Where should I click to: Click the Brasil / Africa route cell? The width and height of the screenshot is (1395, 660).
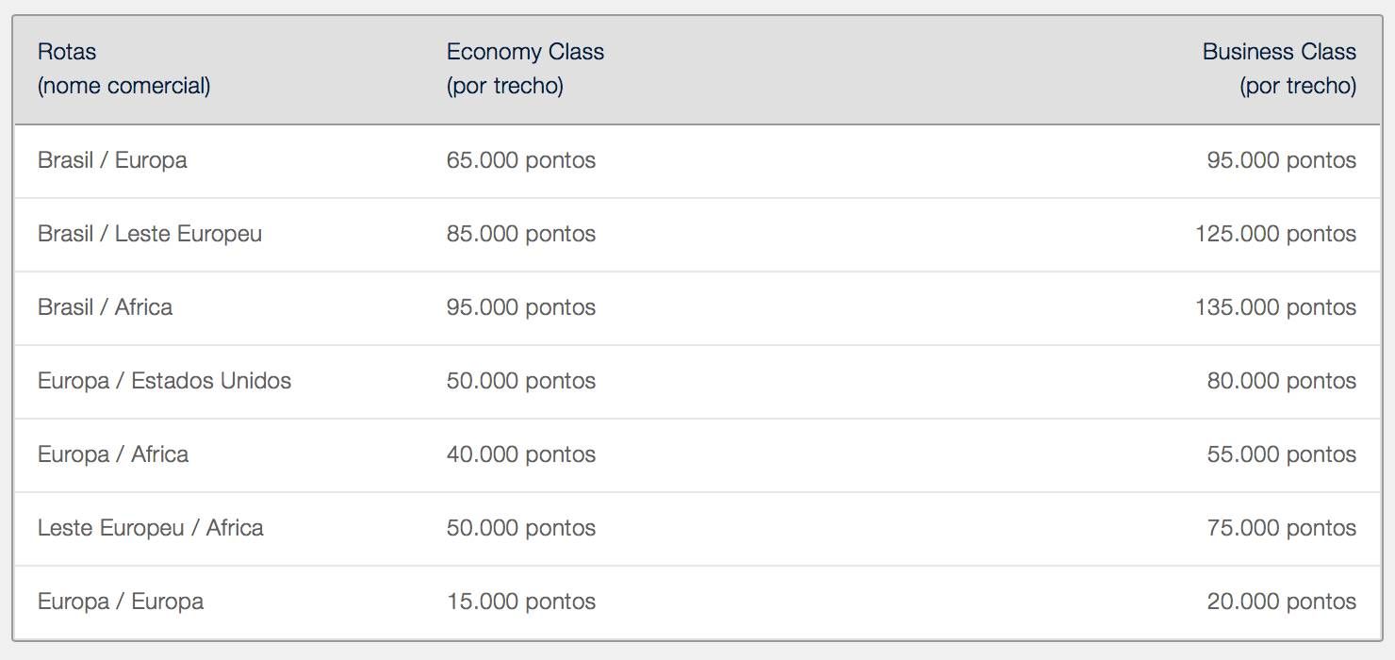[105, 307]
